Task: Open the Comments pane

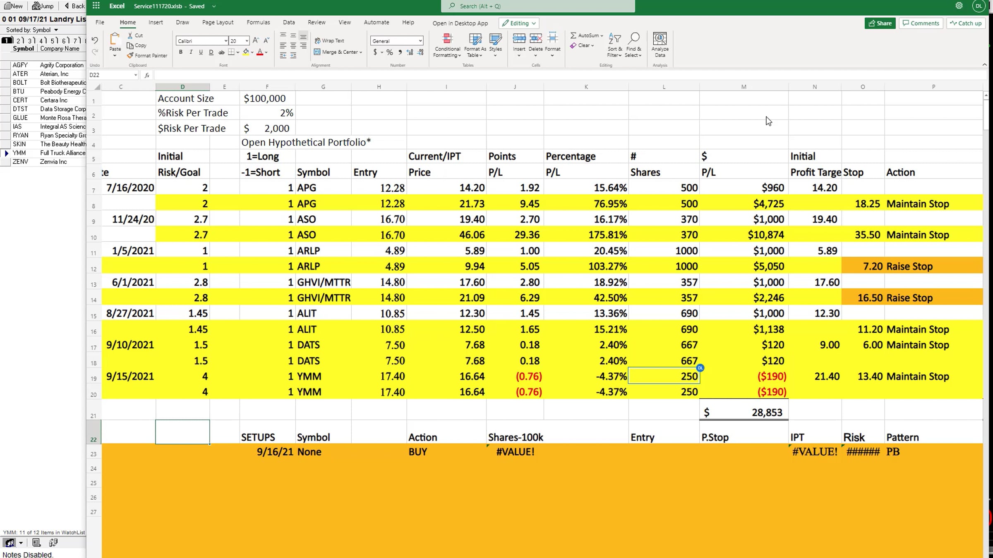Action: tap(921, 23)
